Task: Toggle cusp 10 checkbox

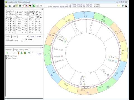Action: tap(11, 26)
